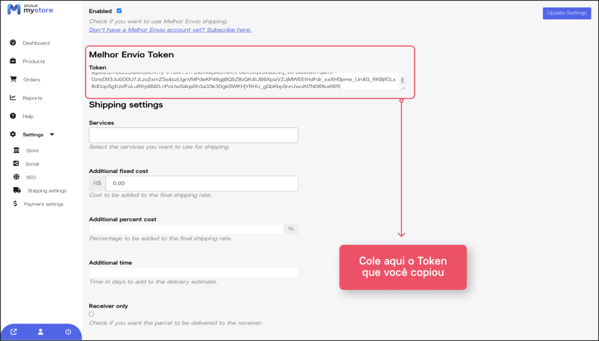This screenshot has height=341, width=599.
Task: Go to Shipping settings submenu item
Action: point(47,191)
